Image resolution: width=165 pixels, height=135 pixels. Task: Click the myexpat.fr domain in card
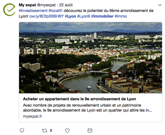pos(32,116)
